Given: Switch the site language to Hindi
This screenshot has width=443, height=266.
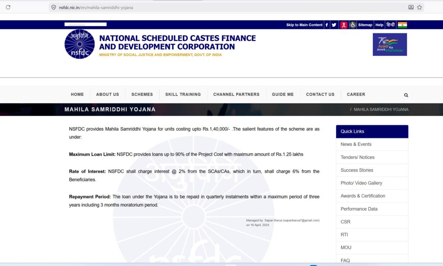Looking at the screenshot, I should pyautogui.click(x=390, y=25).
